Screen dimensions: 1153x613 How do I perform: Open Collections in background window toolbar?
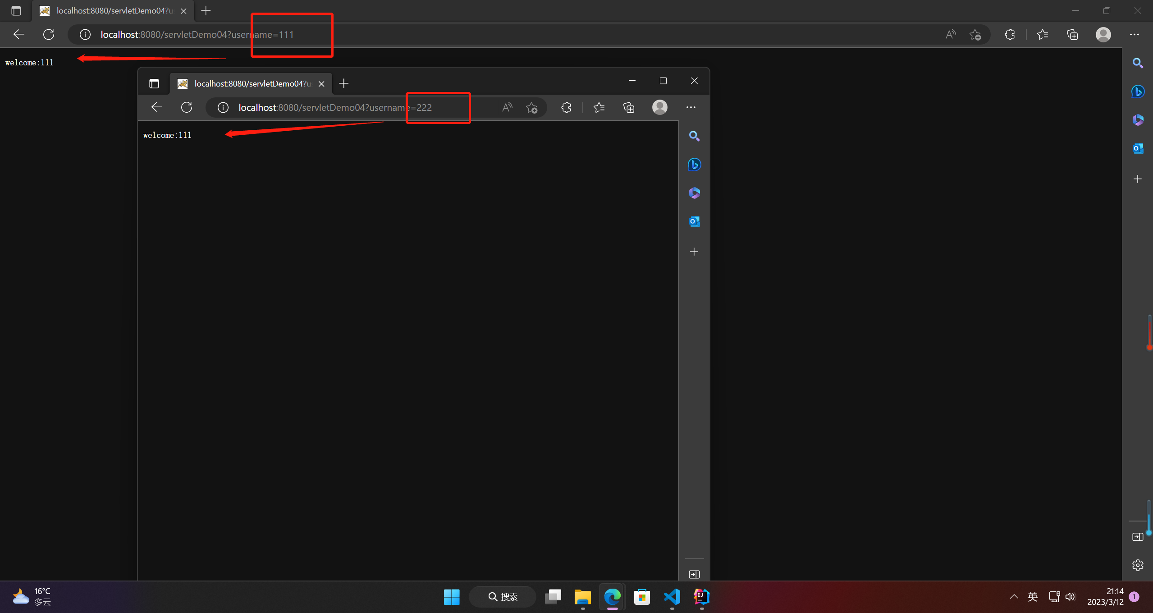click(1072, 34)
